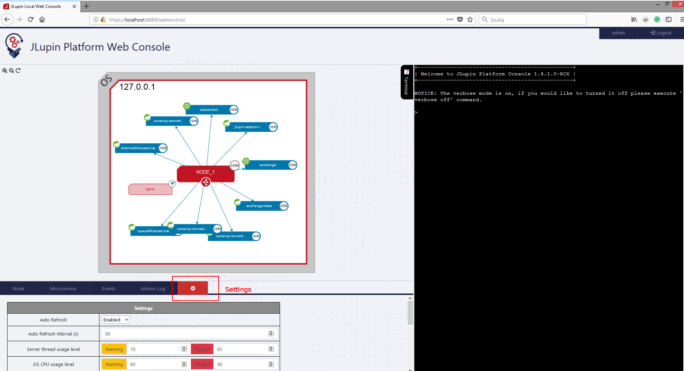Click JVM badge on exchange-rates node
The height and width of the screenshot is (371, 684).
(x=284, y=206)
